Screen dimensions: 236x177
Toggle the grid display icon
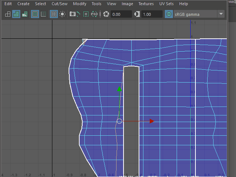53,14
